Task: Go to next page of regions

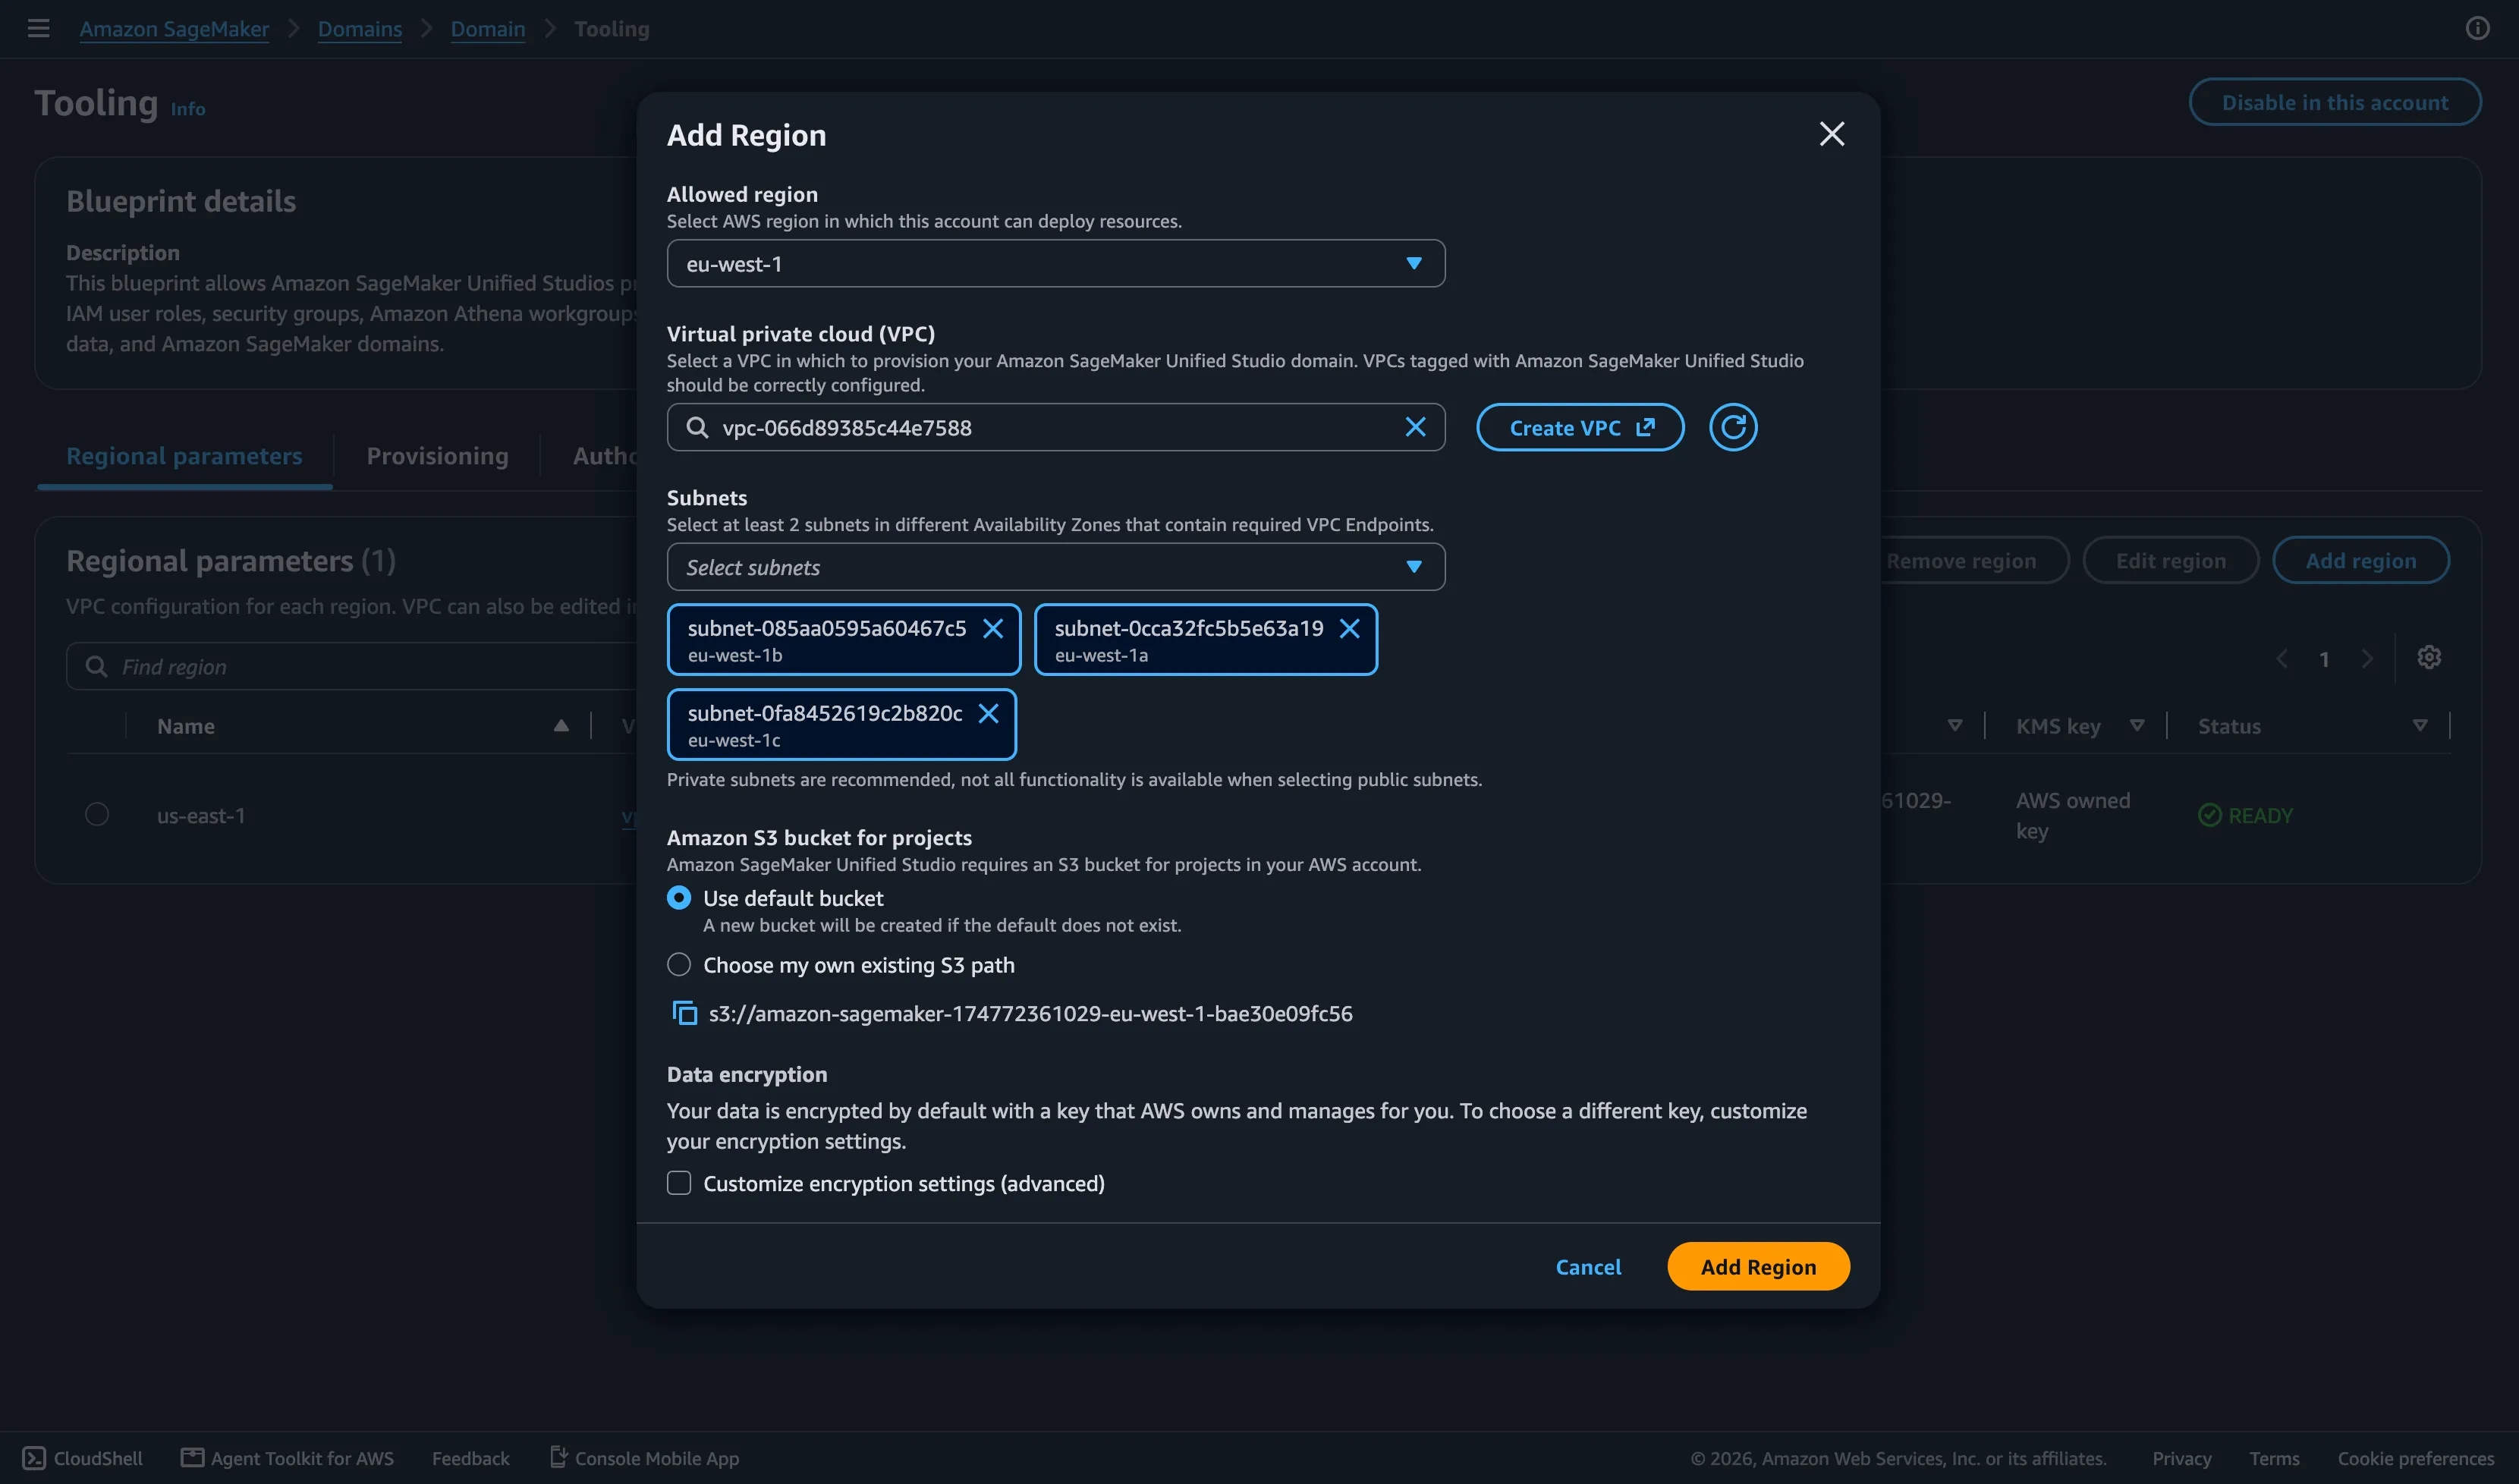Action: click(x=2366, y=658)
